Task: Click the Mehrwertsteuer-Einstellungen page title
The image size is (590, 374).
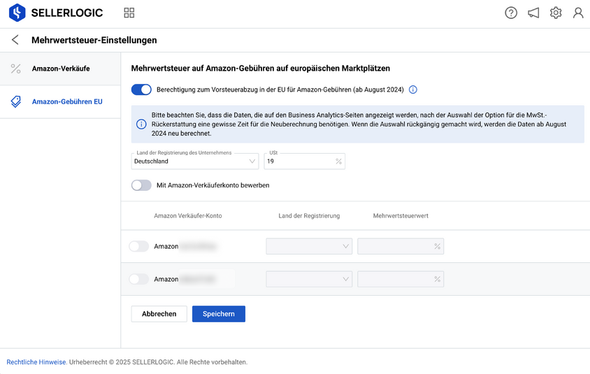Action: click(94, 40)
